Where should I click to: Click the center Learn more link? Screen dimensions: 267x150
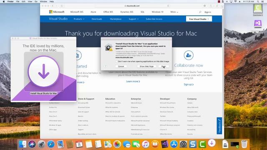133,82
